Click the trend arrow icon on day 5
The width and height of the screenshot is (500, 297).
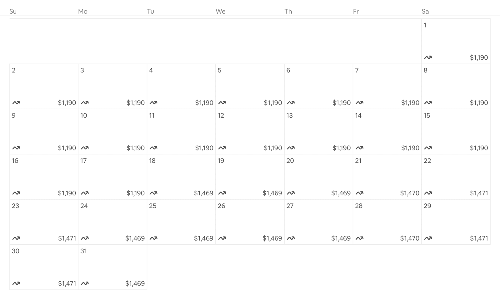pos(222,103)
